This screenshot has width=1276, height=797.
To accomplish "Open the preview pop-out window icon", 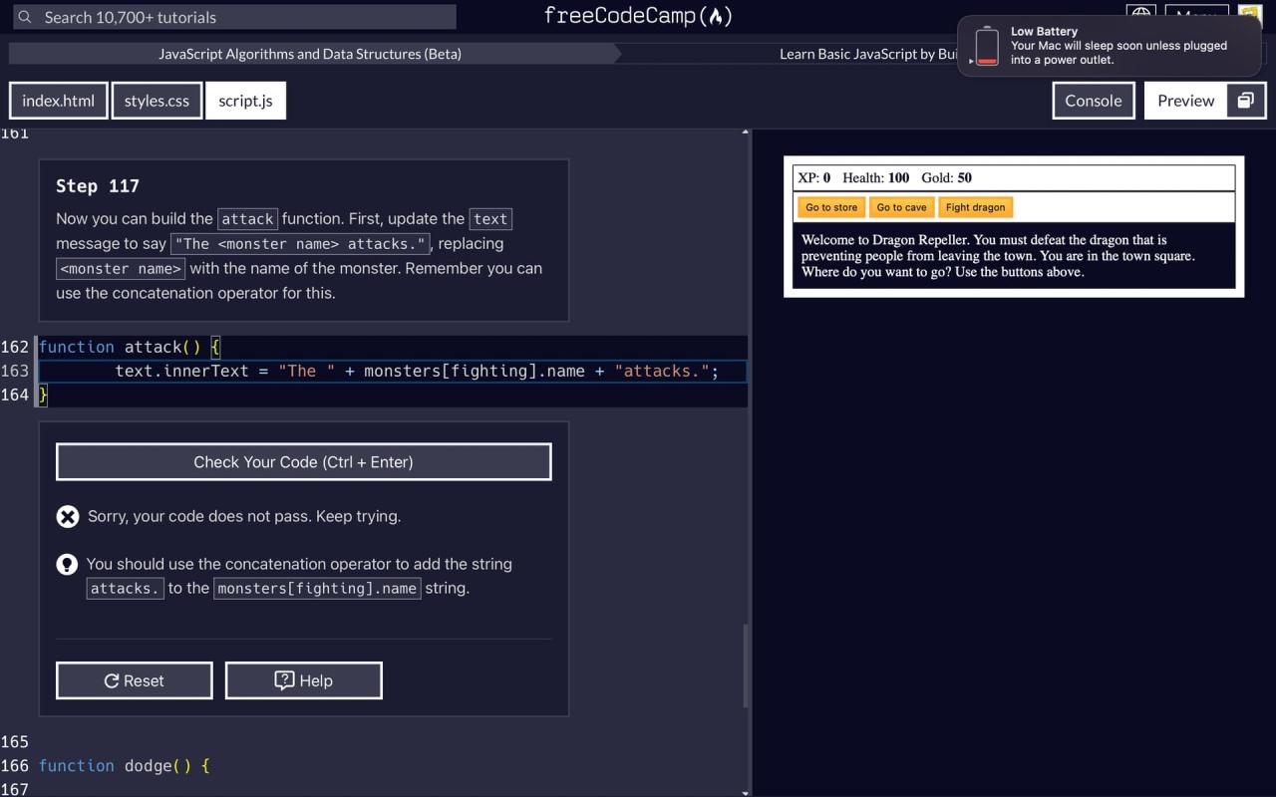I will coord(1244,100).
